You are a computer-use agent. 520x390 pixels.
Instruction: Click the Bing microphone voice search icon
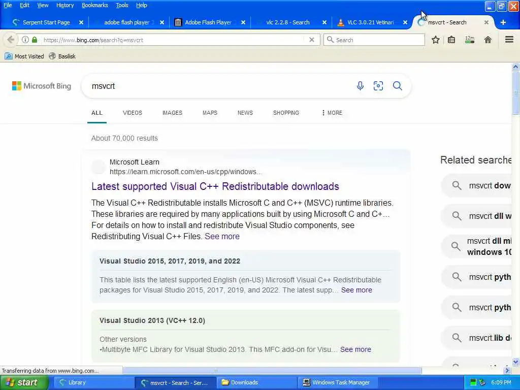click(x=360, y=86)
